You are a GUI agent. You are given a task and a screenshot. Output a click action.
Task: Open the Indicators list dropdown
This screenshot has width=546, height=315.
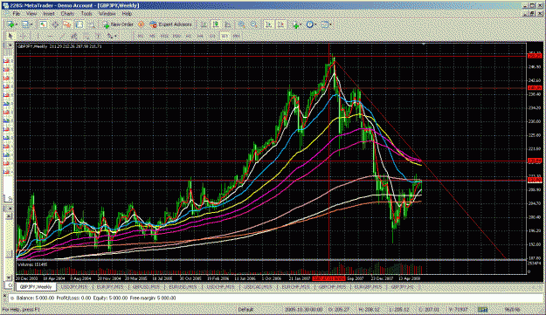pos(297,24)
